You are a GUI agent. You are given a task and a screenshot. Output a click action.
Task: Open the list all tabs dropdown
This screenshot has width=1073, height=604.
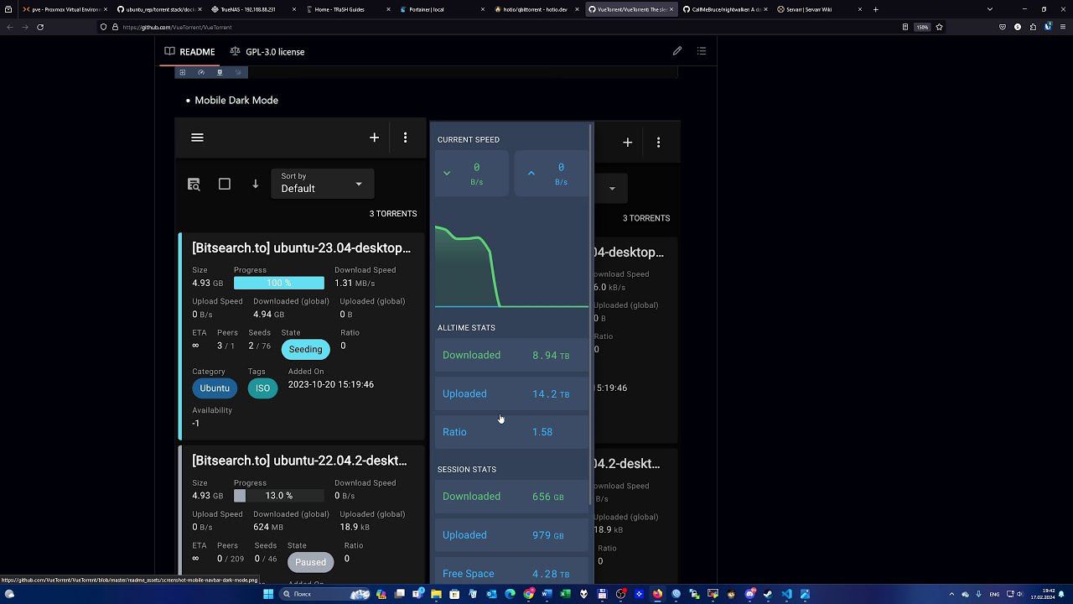(x=990, y=9)
